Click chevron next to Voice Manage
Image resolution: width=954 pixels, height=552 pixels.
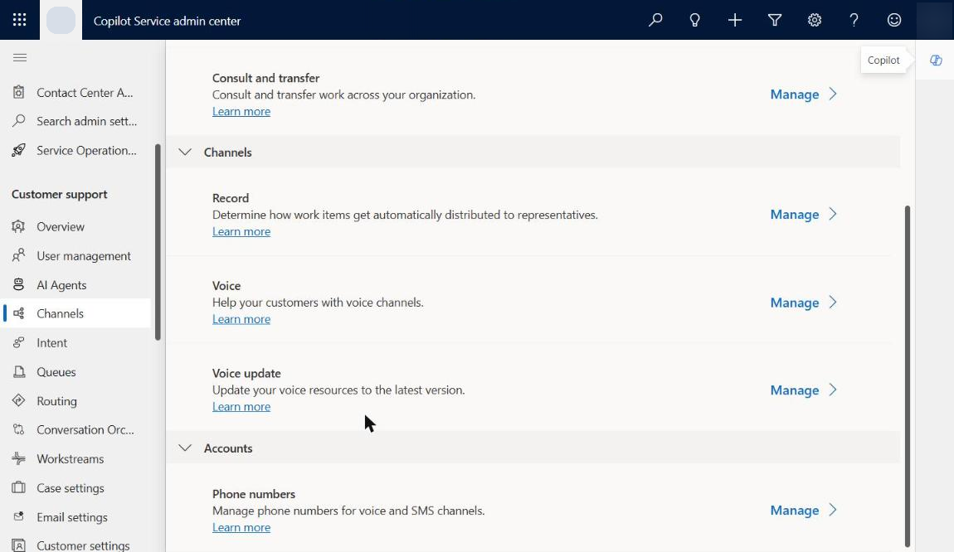coord(833,303)
